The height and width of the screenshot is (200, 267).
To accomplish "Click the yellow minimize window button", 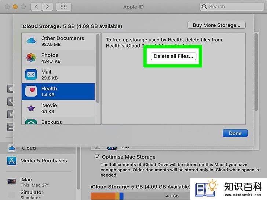I will [x=15, y=7].
